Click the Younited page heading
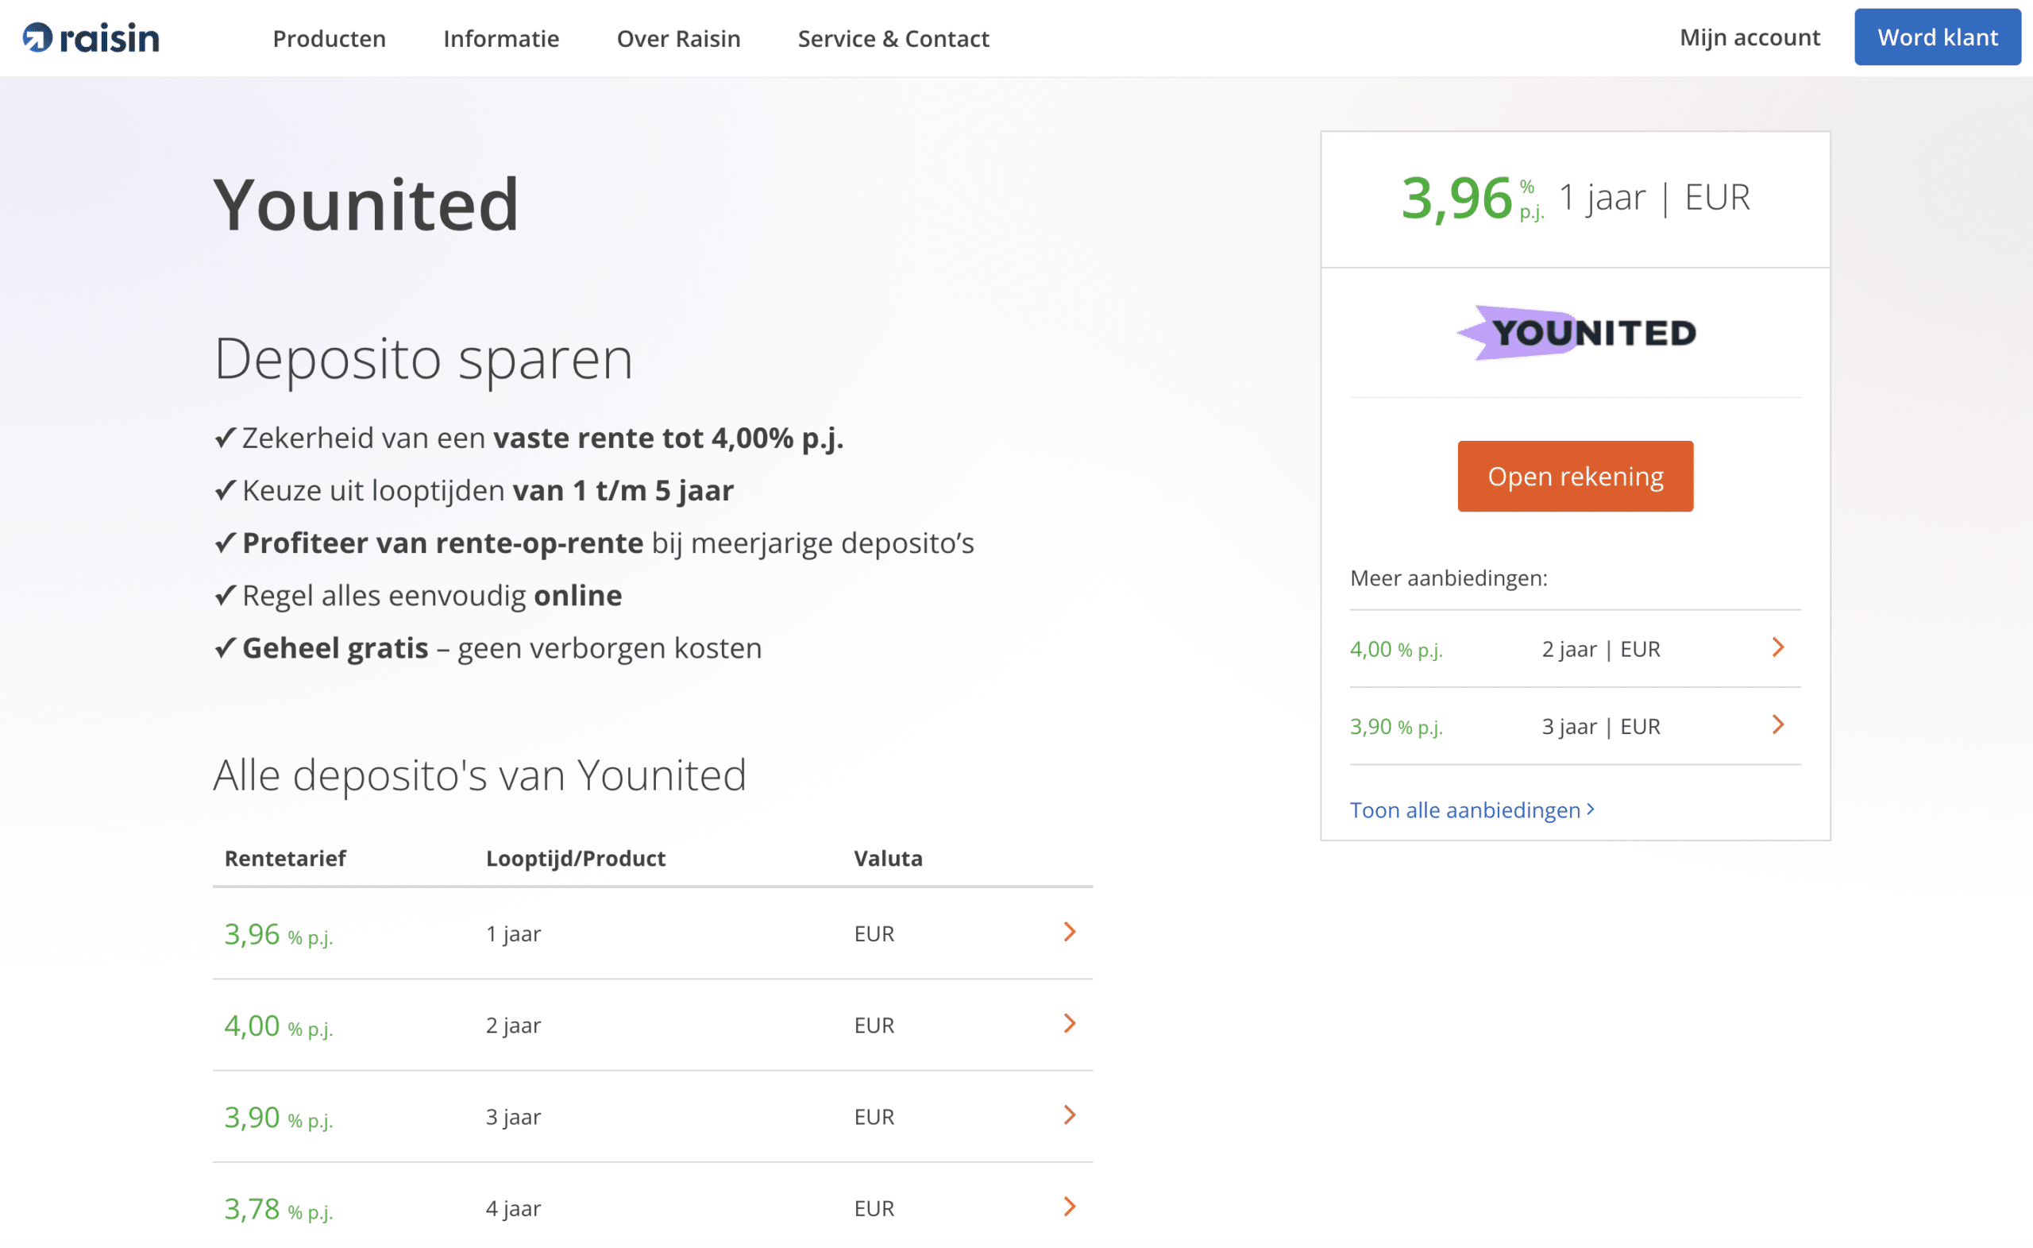Image resolution: width=2033 pixels, height=1248 pixels. pos(365,204)
